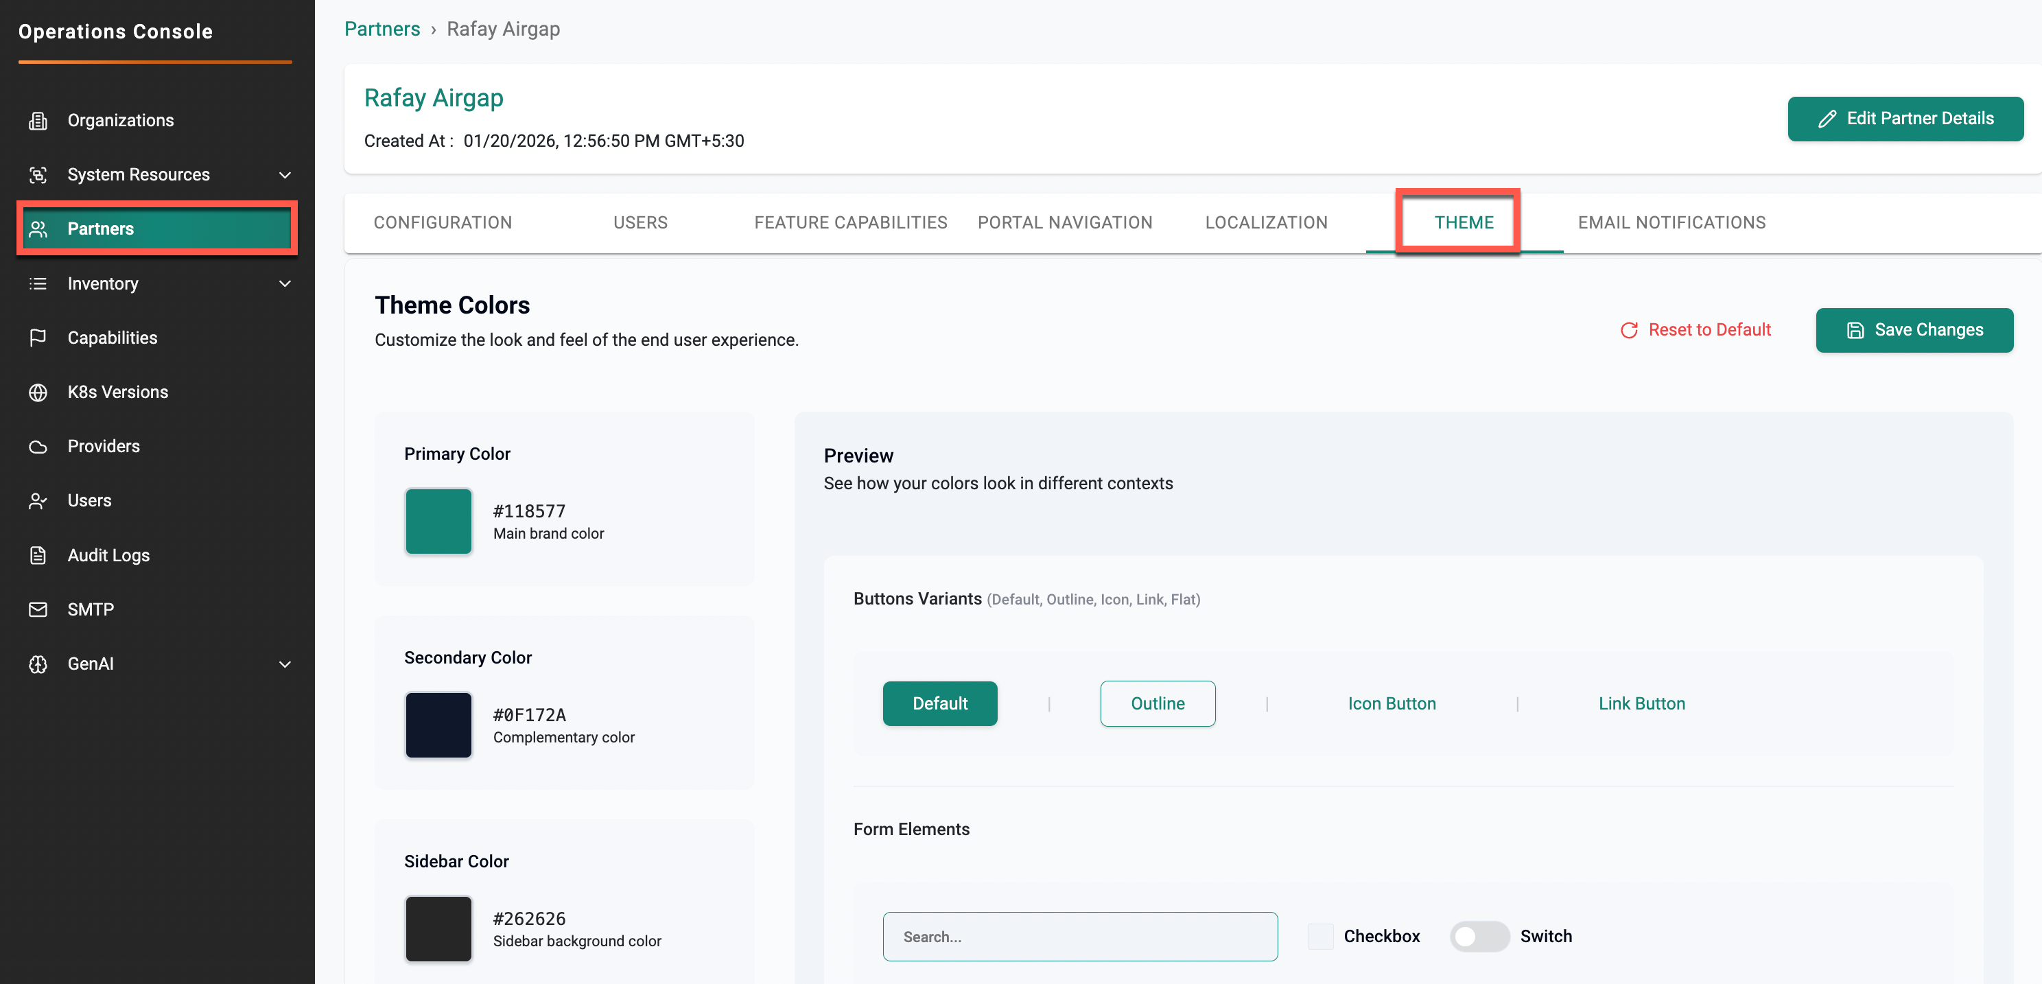The width and height of the screenshot is (2042, 984).
Task: Expand the Inventory section chevron
Action: (285, 284)
